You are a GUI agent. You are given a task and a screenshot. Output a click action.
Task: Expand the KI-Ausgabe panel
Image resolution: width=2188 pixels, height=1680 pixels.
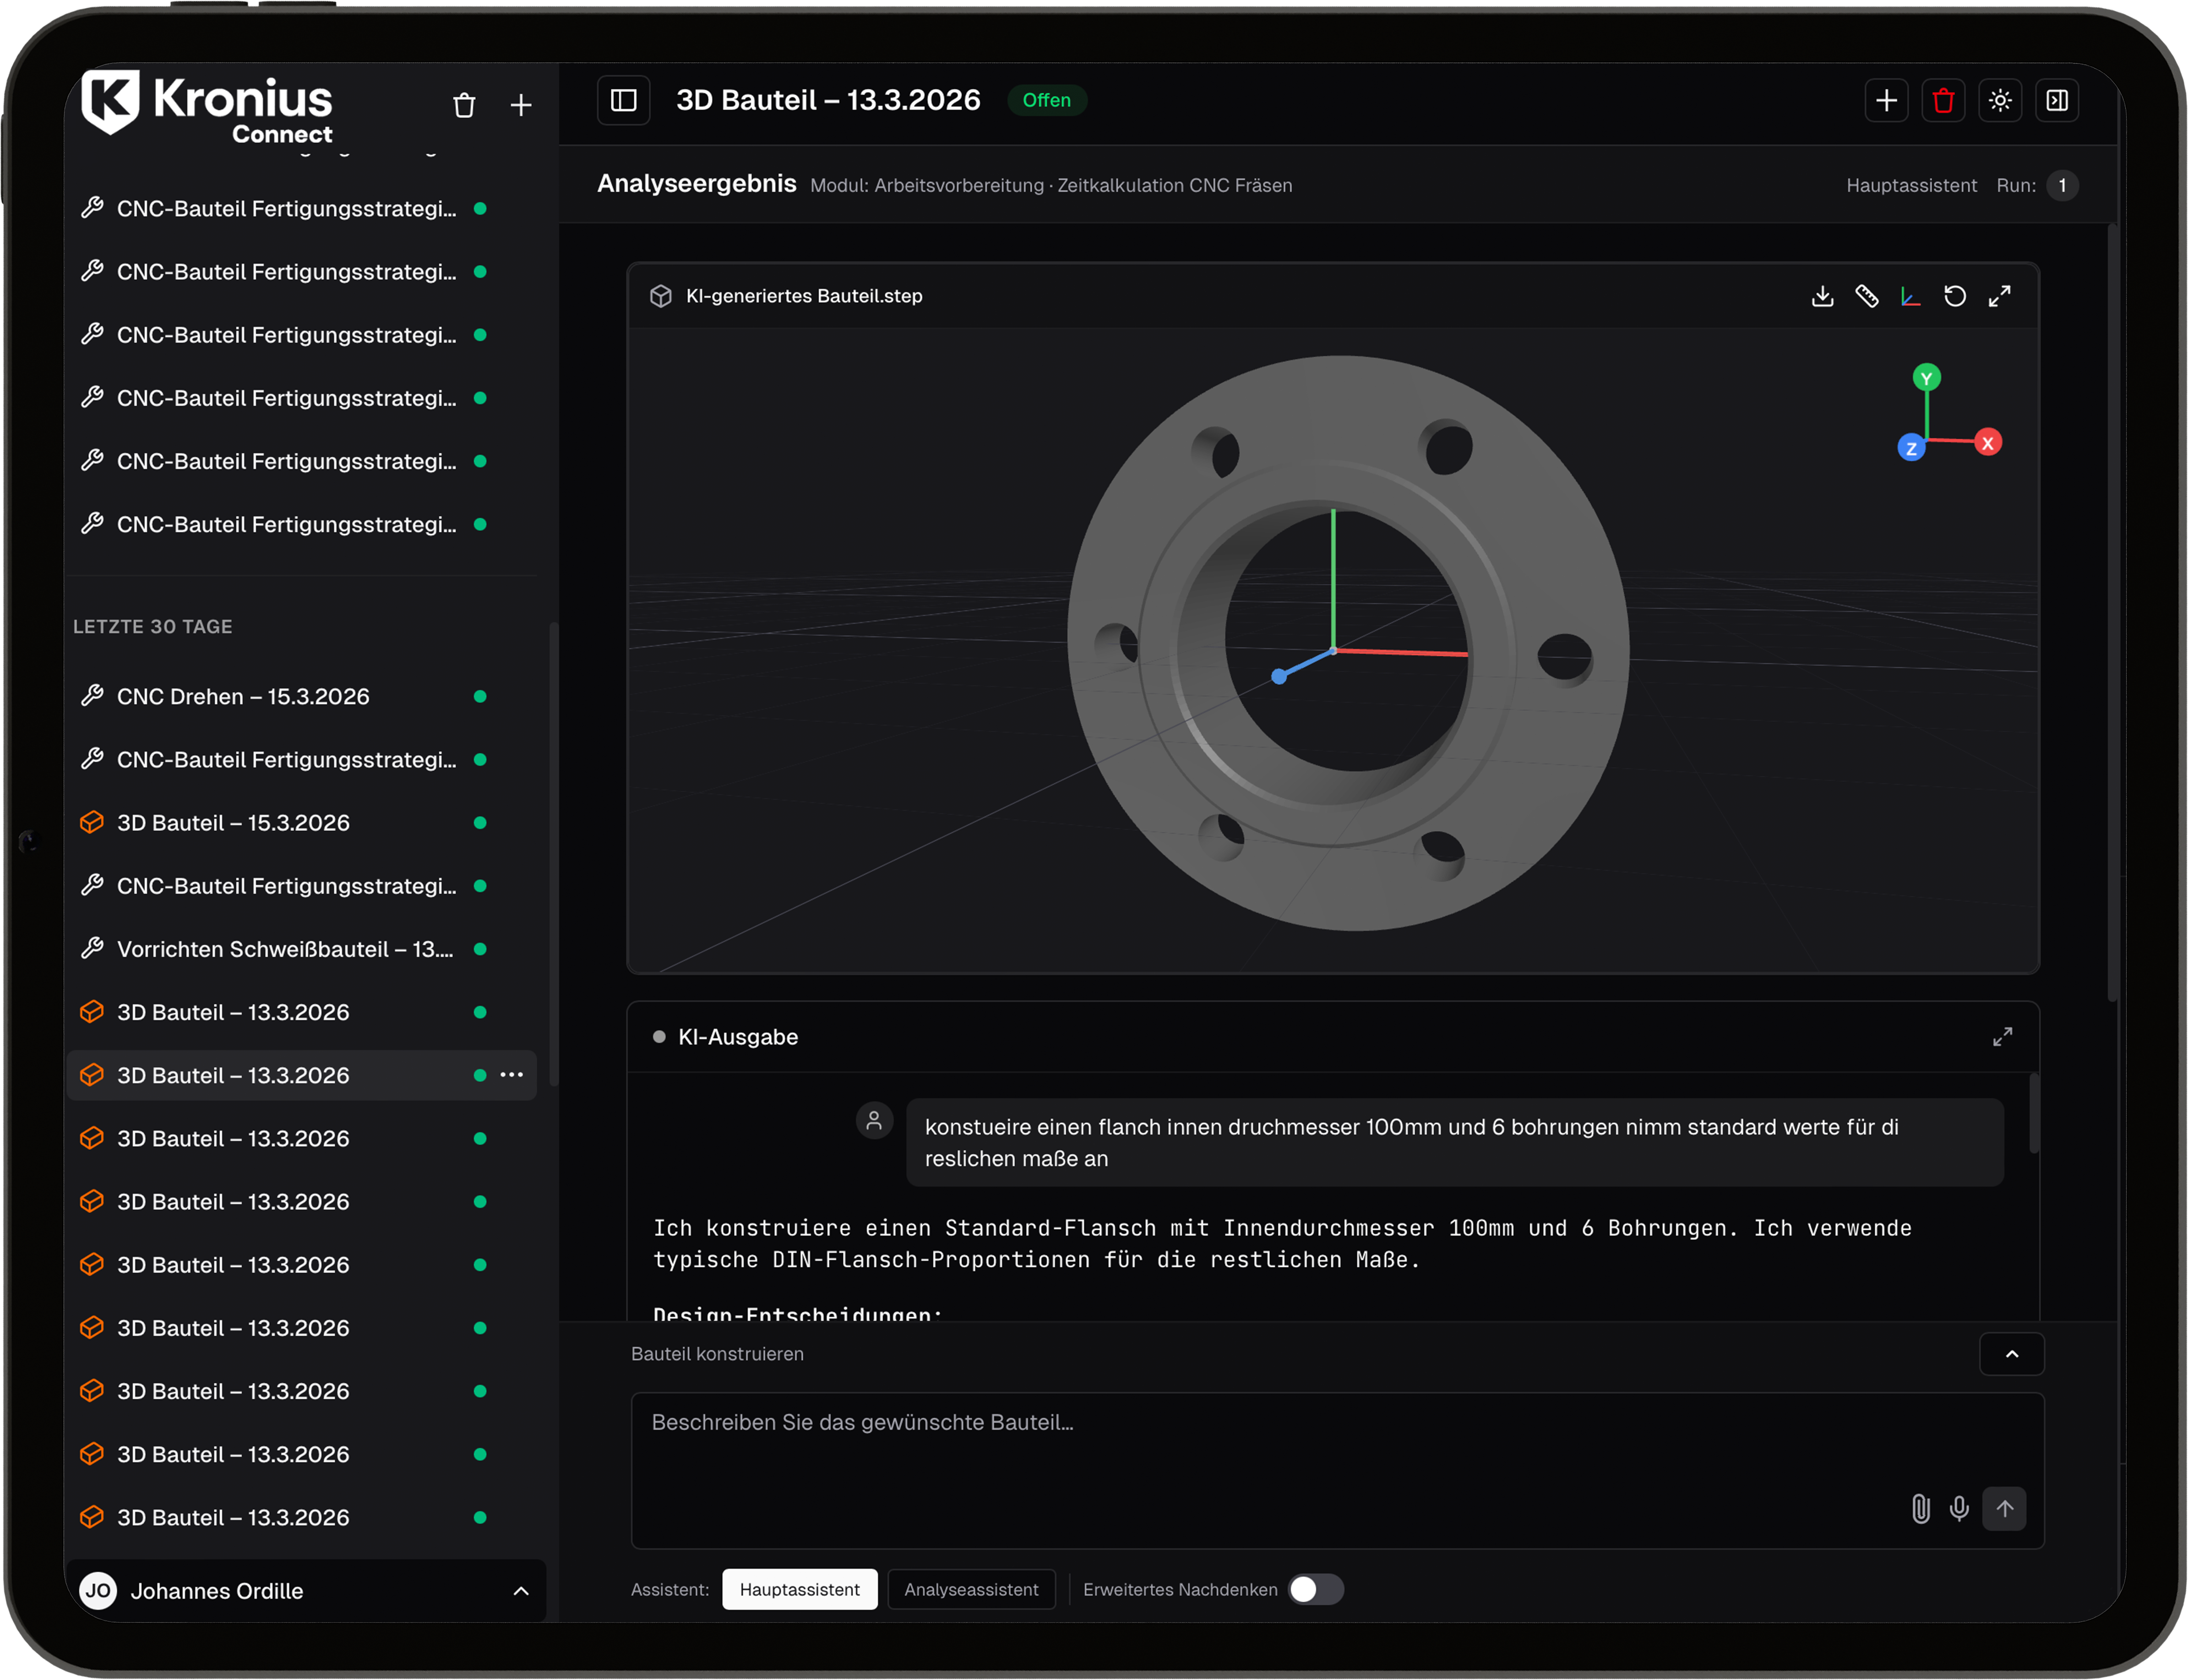tap(2002, 1037)
